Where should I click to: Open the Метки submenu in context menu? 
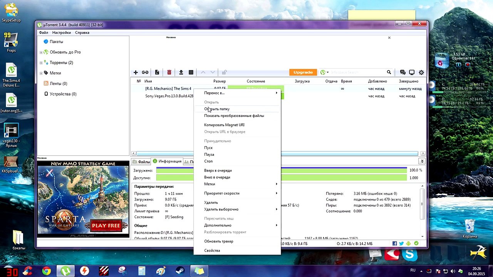(x=237, y=184)
